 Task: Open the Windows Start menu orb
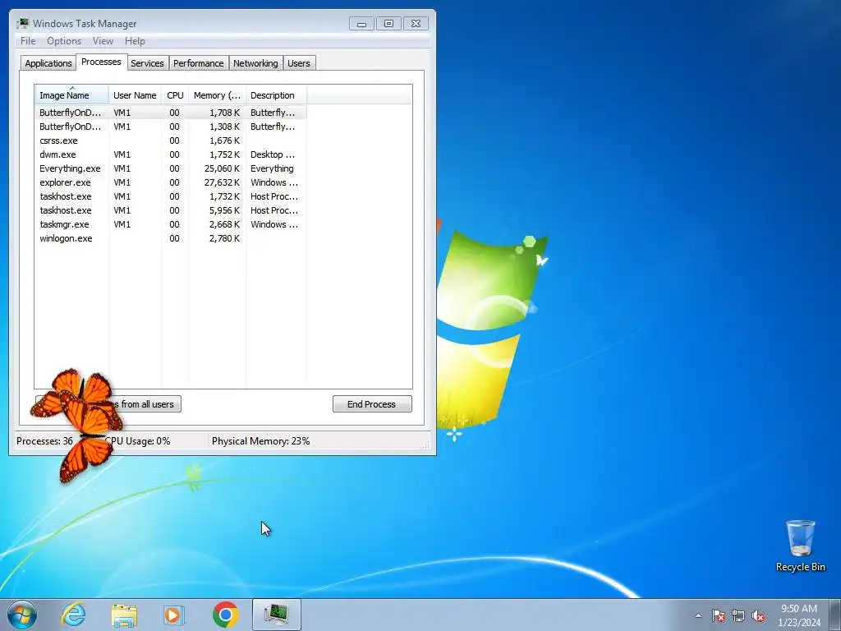pyautogui.click(x=22, y=615)
